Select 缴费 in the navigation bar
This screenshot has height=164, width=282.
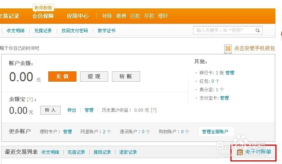click(121, 16)
